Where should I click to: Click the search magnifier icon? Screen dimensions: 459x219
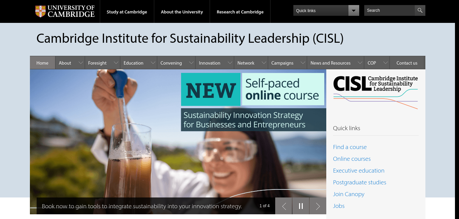coord(420,10)
